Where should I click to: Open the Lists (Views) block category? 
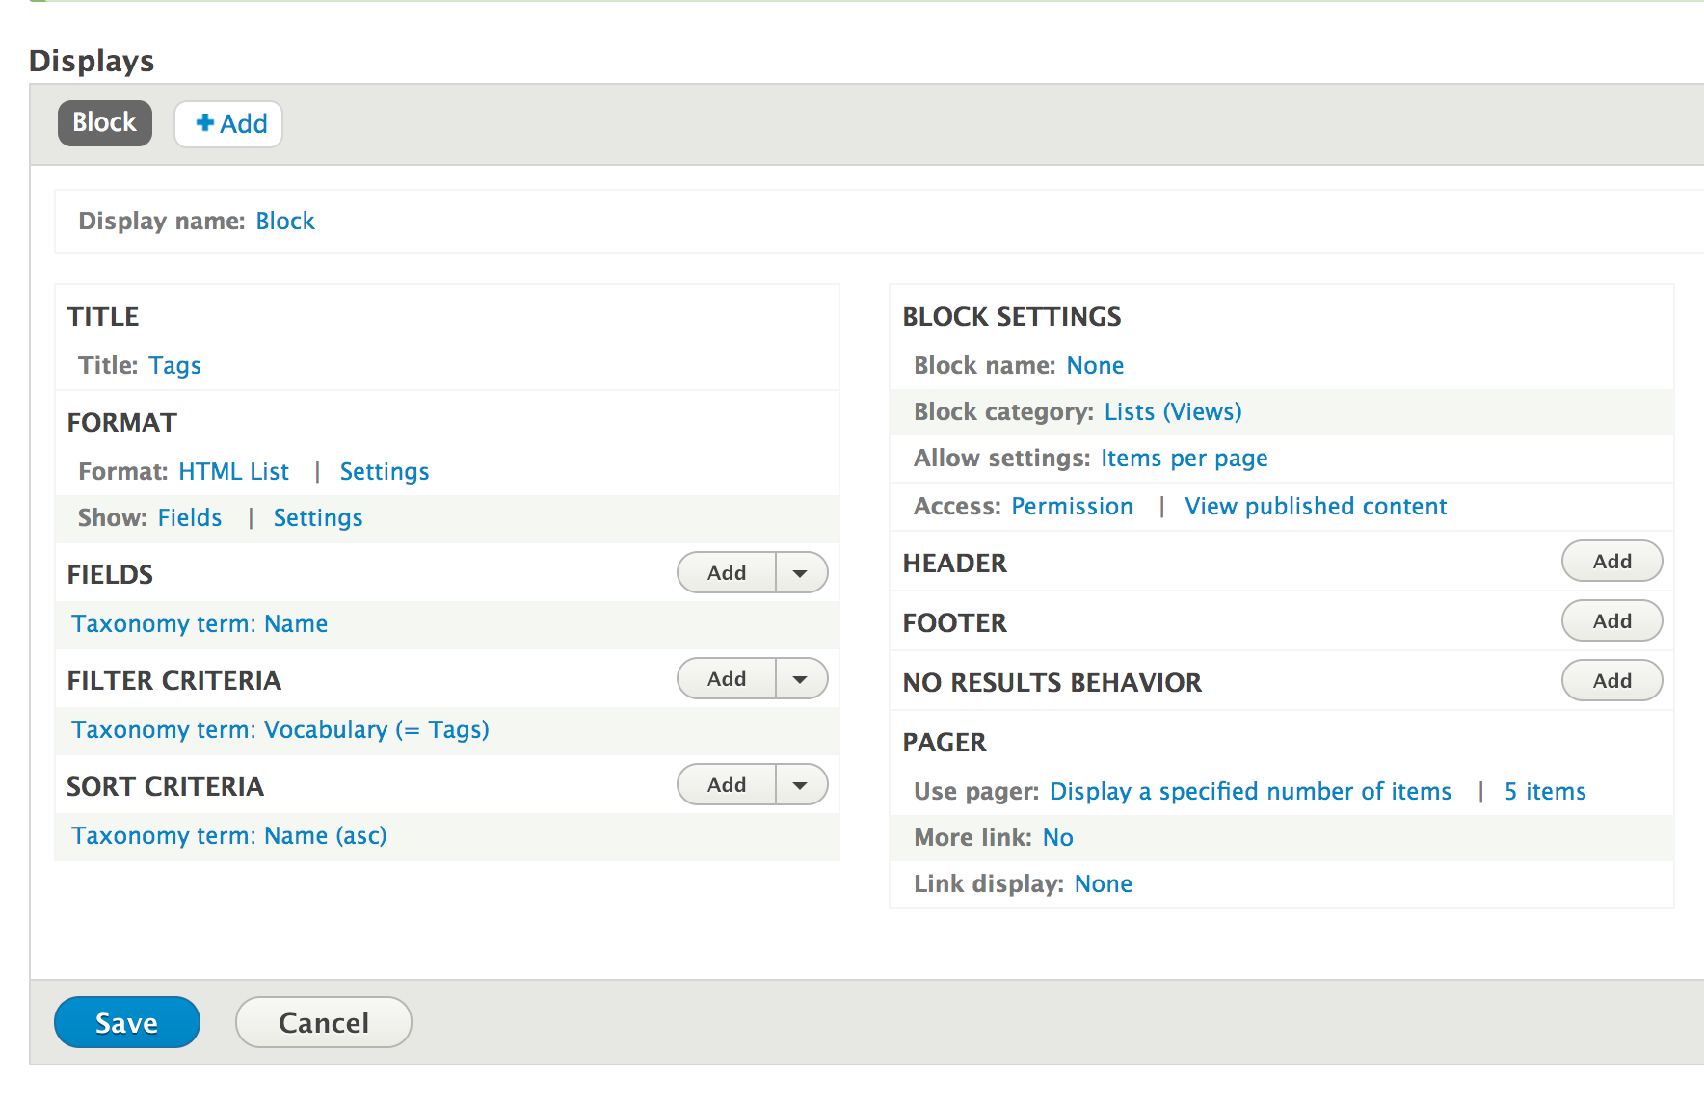tap(1172, 411)
